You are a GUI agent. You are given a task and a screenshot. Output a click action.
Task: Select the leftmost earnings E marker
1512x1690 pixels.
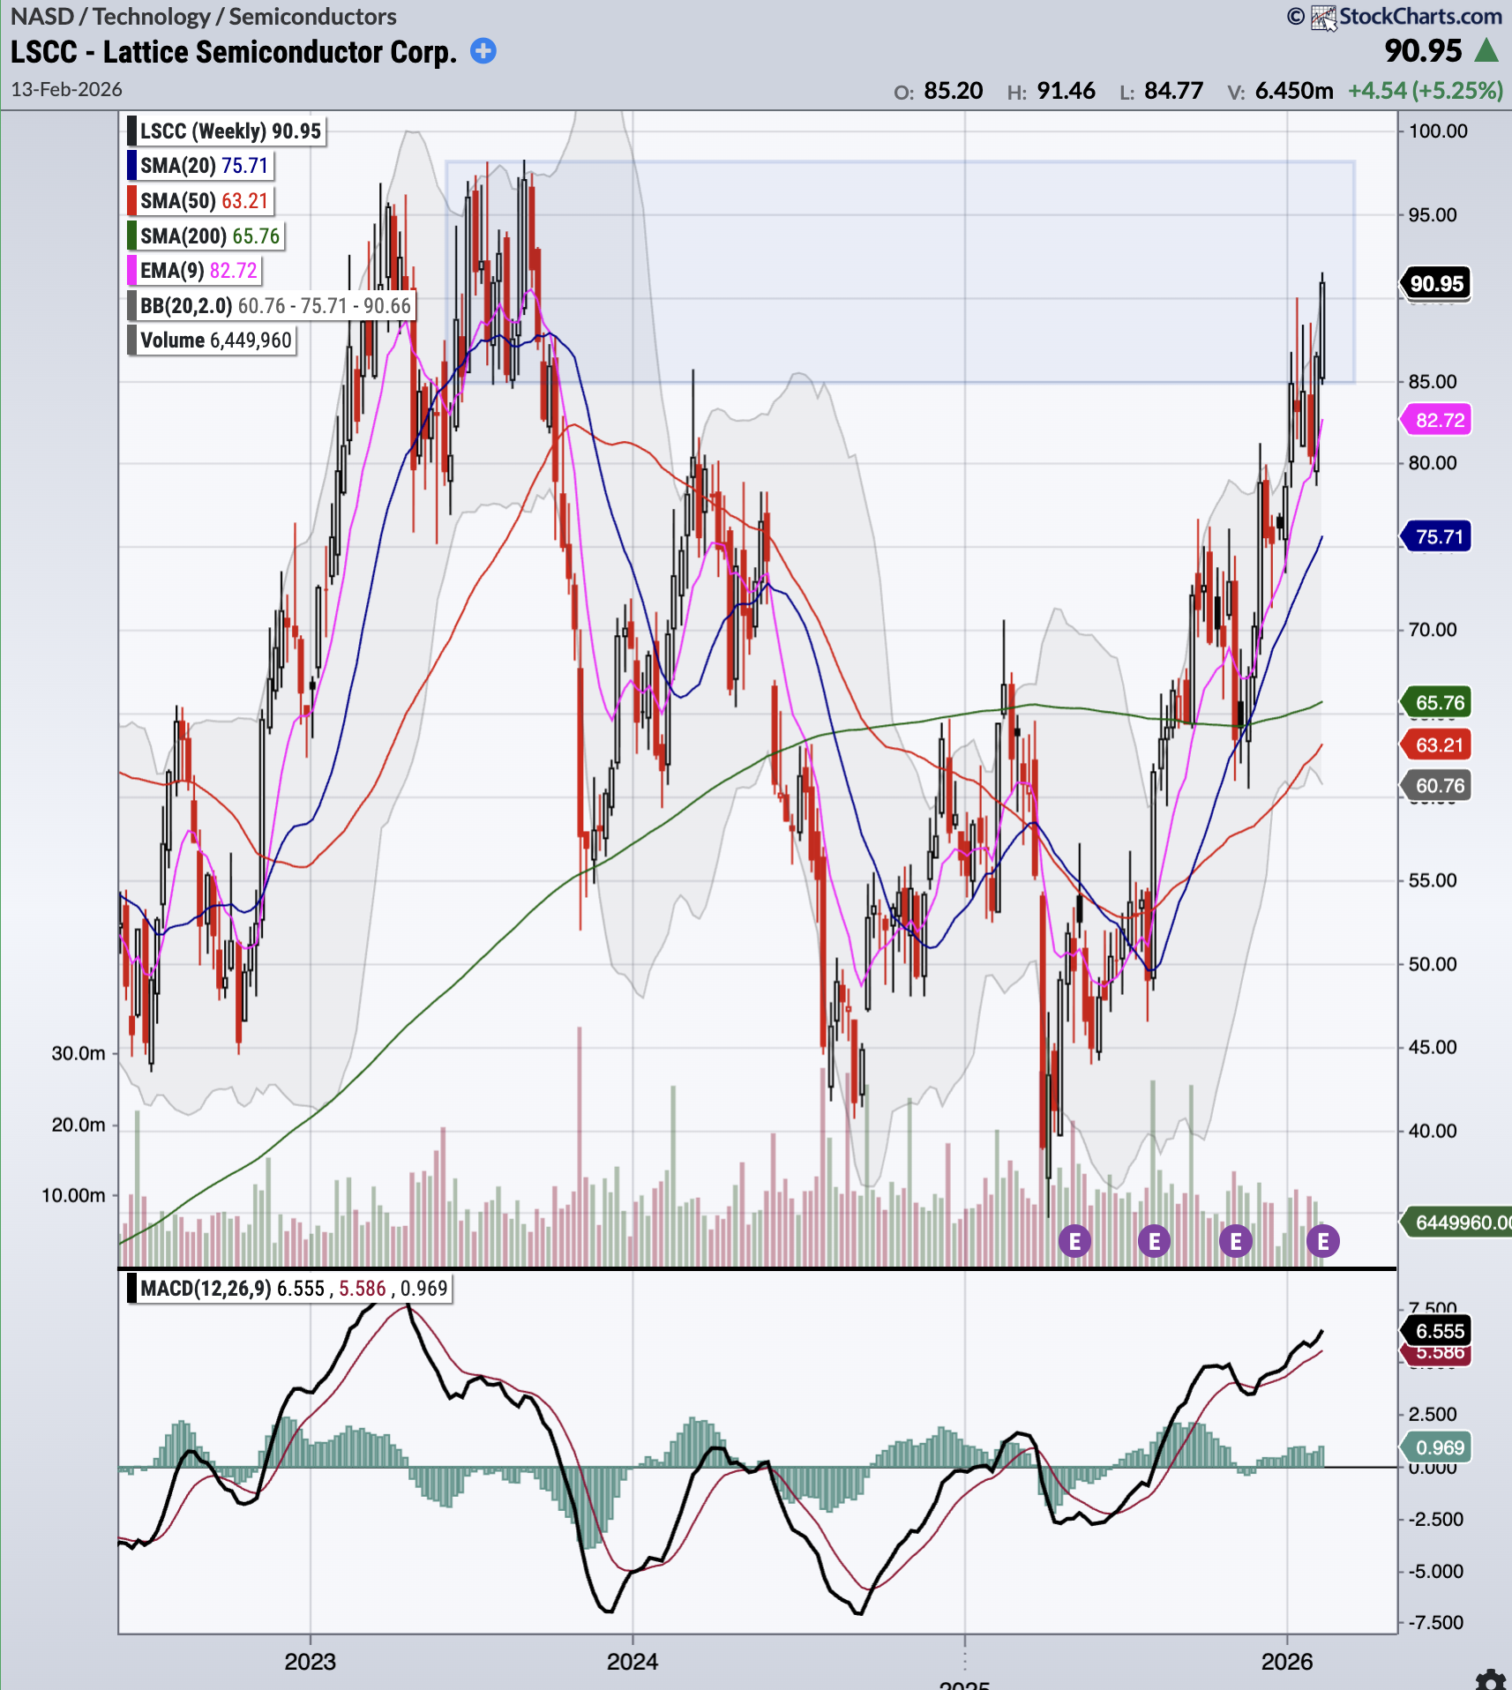(1074, 1241)
